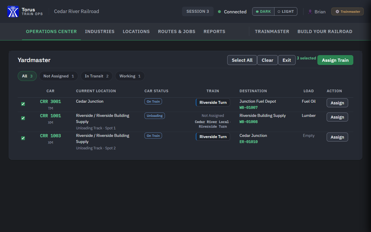
Task: Open Riverside Turn train selector for CRR 1003
Action: (x=213, y=137)
